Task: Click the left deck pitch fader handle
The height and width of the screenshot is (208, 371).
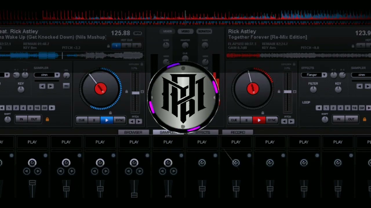Action: point(135,93)
